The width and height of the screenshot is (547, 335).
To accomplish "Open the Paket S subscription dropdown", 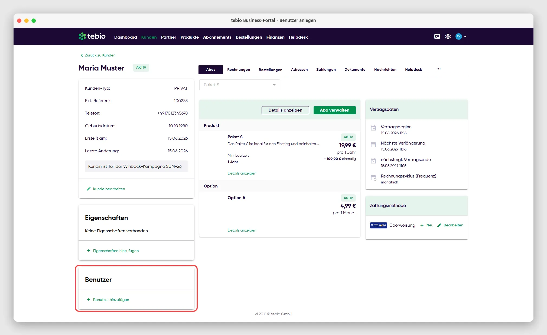I will (240, 85).
